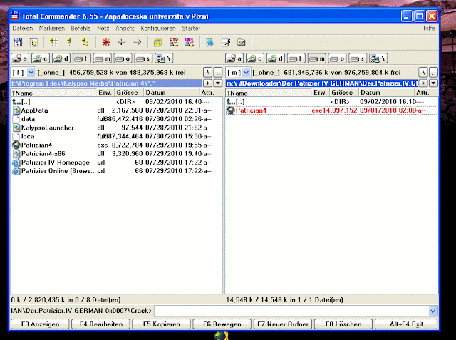This screenshot has height=340, width=456.
Task: Select drive c in right panel drive bar
Action: point(255,58)
